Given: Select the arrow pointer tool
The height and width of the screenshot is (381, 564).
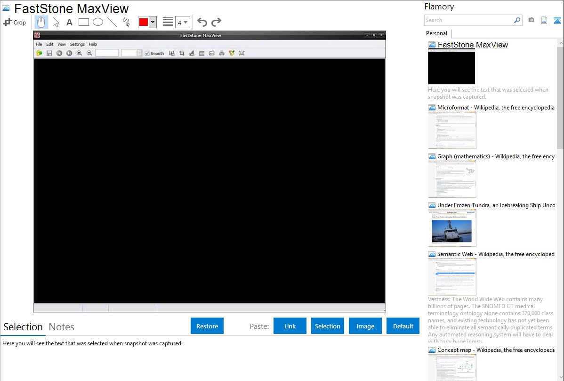Looking at the screenshot, I should [56, 22].
